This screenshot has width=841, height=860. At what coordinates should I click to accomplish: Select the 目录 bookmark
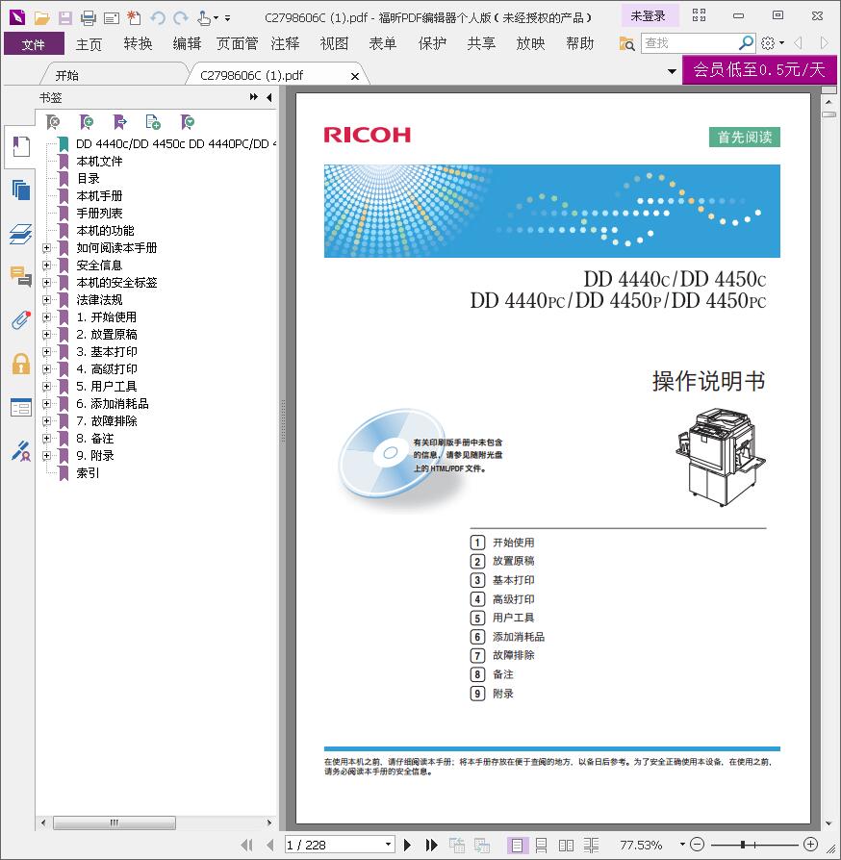88,179
